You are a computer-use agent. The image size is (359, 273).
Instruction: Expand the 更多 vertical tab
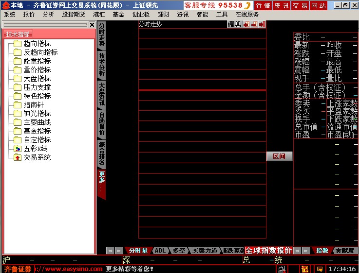[x=102, y=184]
